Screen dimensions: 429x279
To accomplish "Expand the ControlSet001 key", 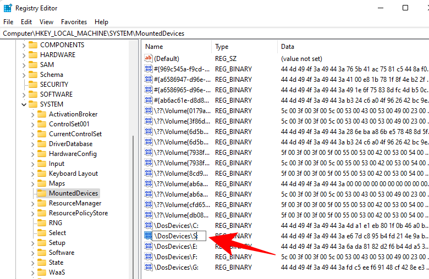I will click(x=33, y=124).
